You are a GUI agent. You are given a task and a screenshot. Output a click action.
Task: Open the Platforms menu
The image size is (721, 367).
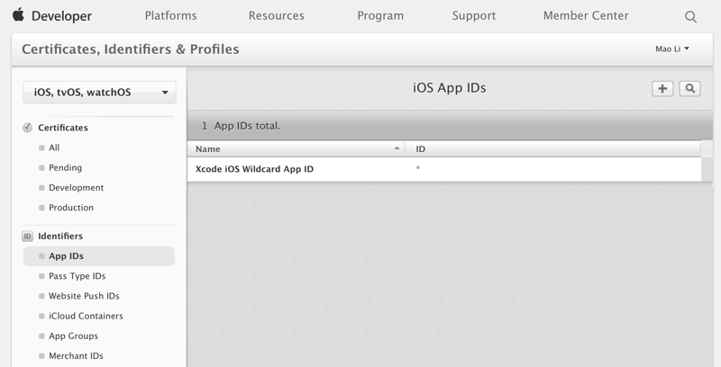[x=172, y=15]
